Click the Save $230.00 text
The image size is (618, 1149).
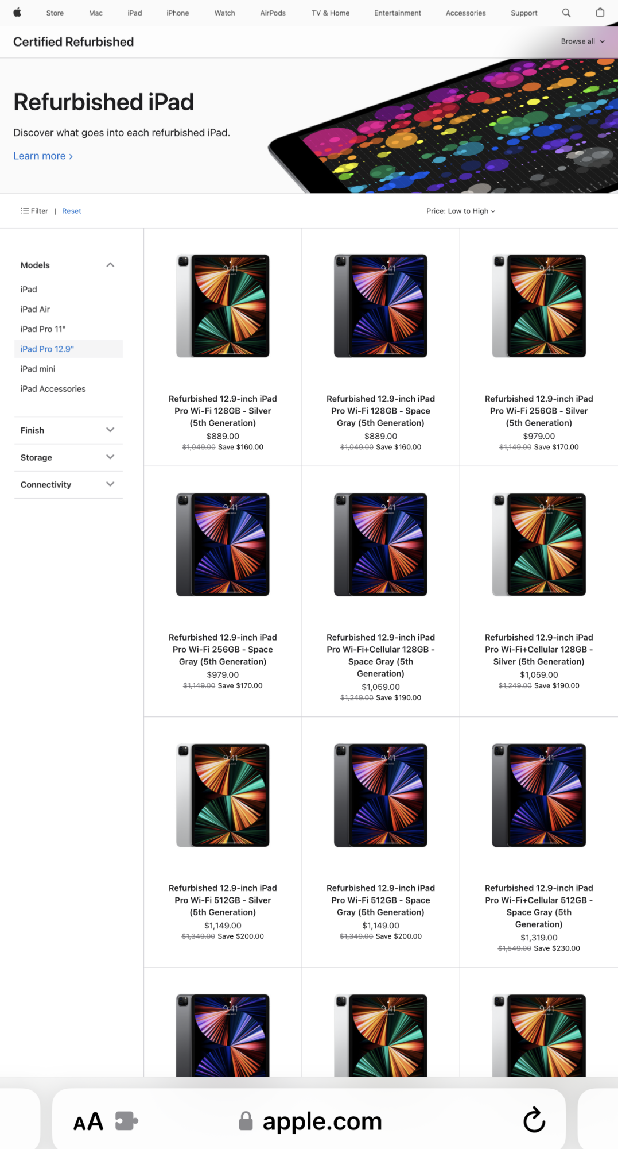pos(557,948)
